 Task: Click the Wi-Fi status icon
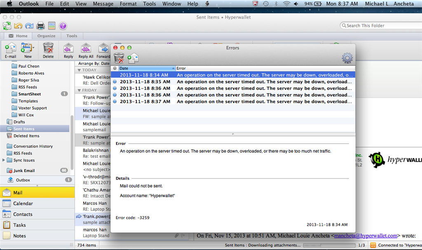[x=287, y=4]
